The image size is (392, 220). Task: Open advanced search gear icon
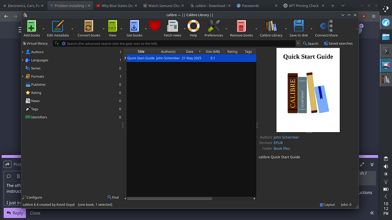pos(64,44)
